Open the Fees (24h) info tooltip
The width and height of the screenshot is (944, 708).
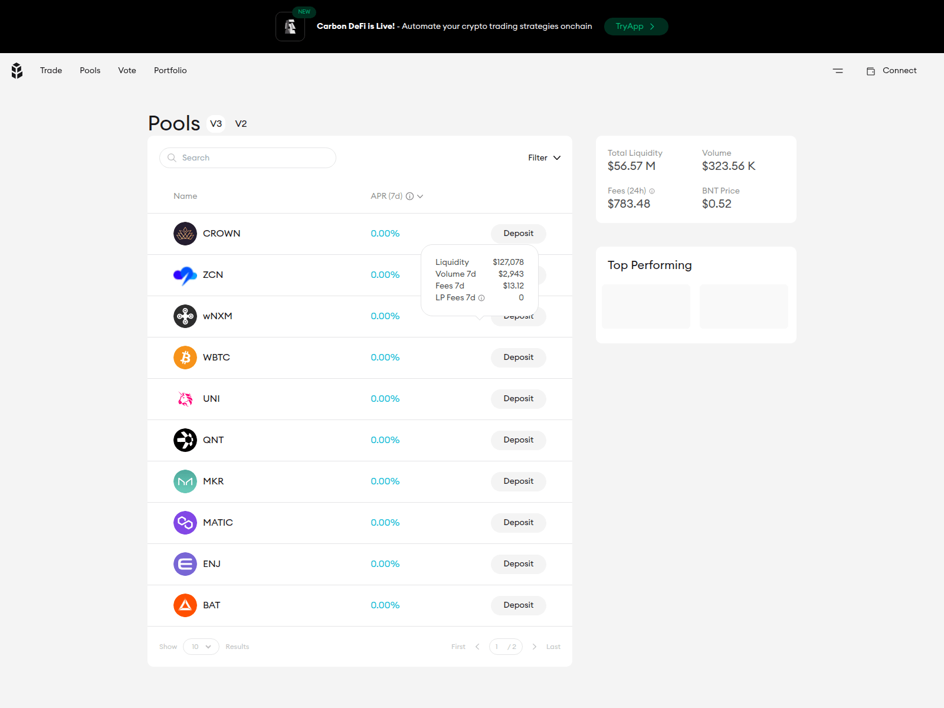pos(651,191)
